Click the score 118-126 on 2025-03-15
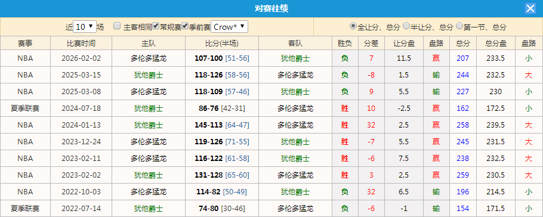This screenshot has height=217, width=543. (209, 75)
